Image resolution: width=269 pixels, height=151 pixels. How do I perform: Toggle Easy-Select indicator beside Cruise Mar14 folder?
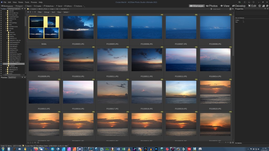tap(1, 64)
